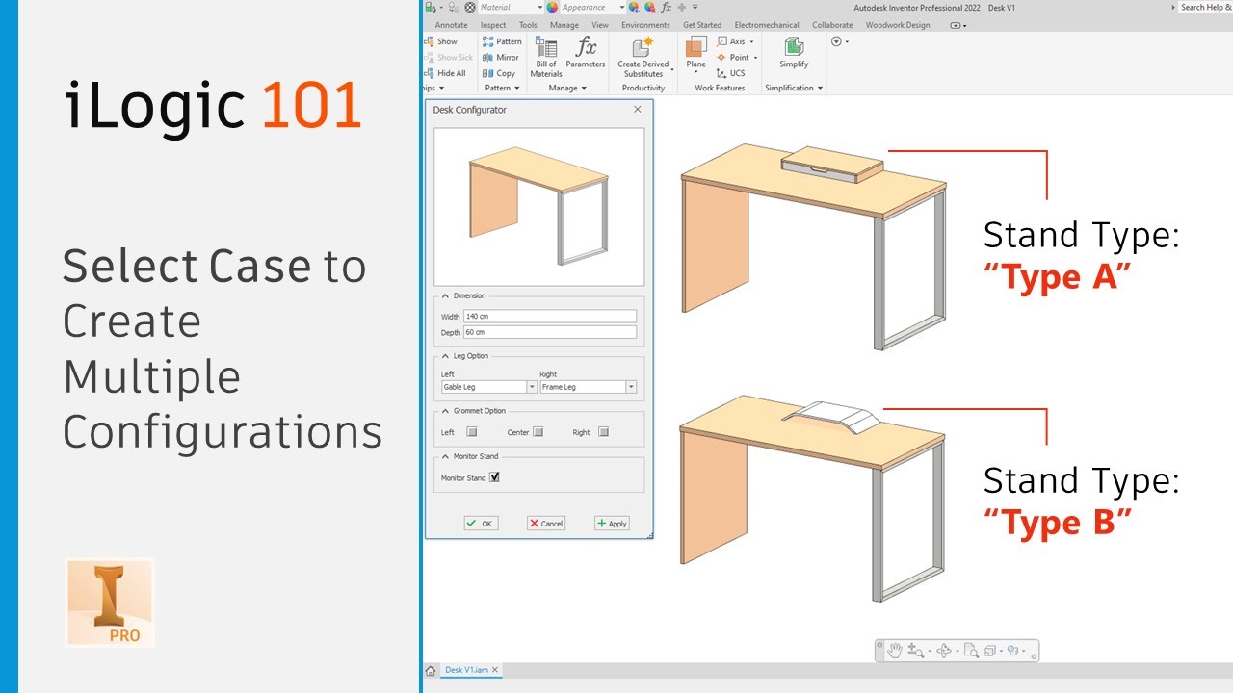Uncheck the Monitor Stand checkbox
The height and width of the screenshot is (693, 1233).
coord(494,476)
